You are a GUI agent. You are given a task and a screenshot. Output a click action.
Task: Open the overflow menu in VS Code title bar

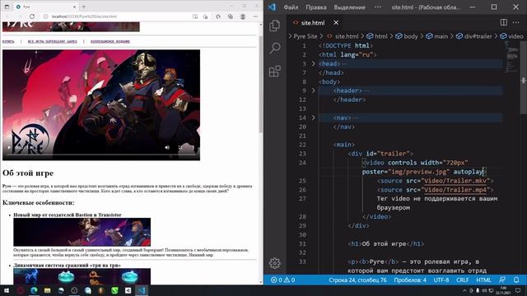(378, 7)
